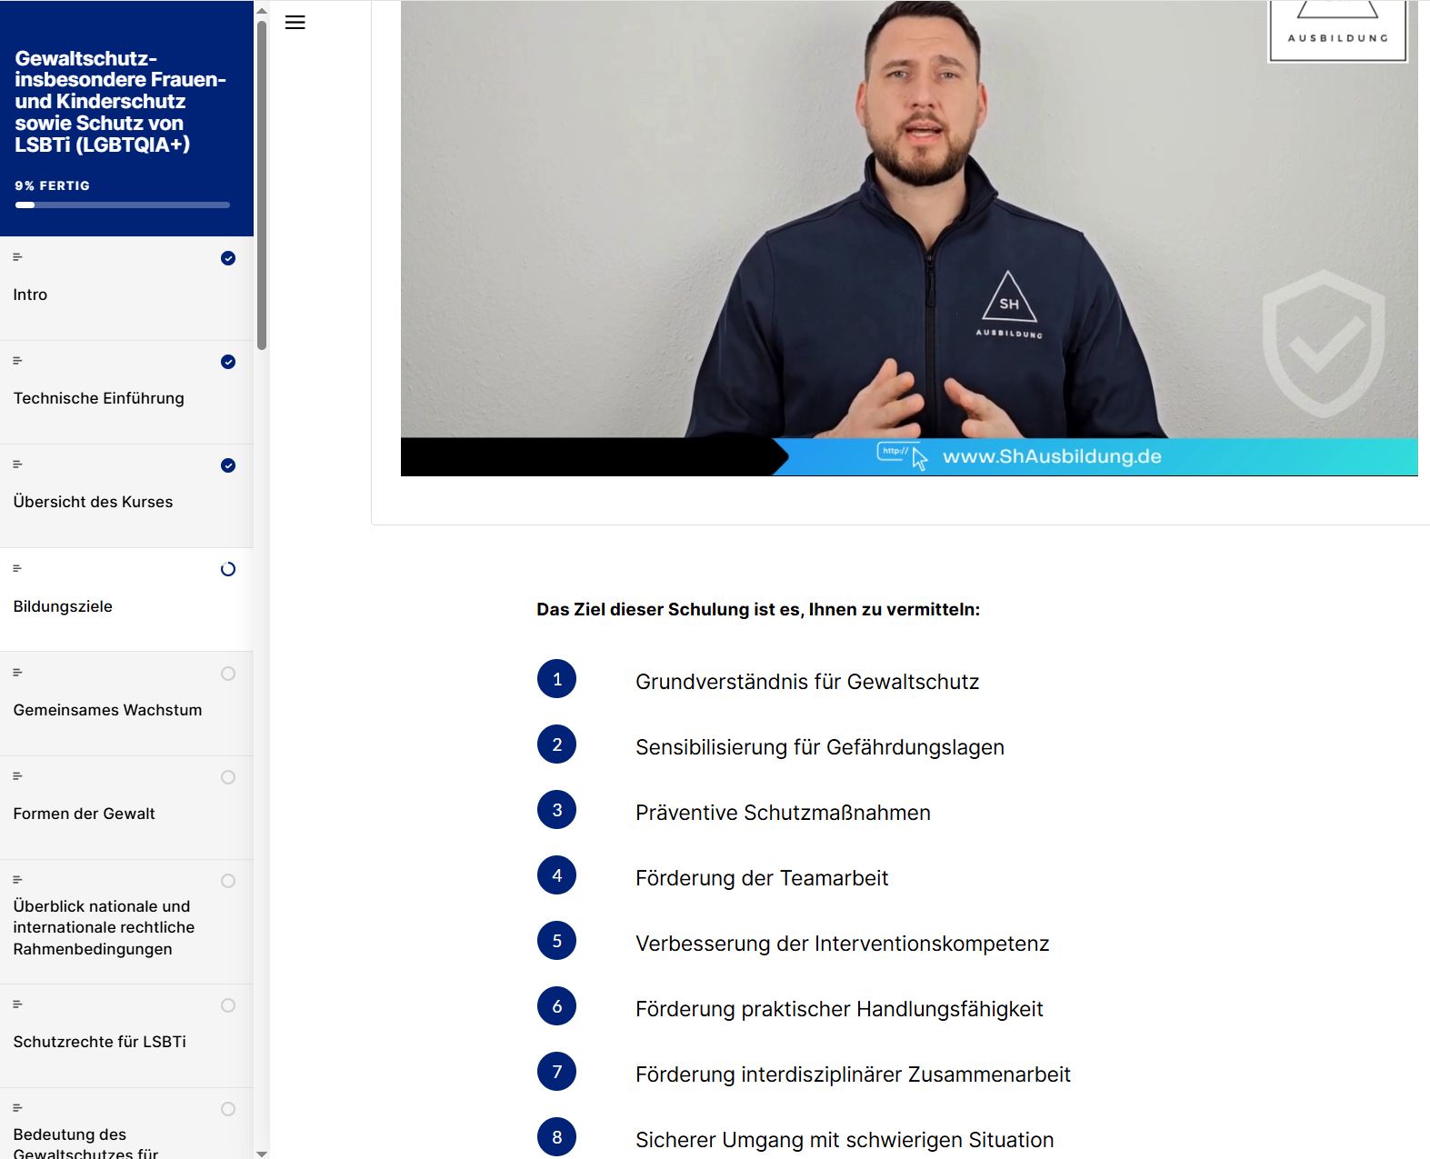Click number 8 circle for Sicherer Umgang

point(556,1137)
